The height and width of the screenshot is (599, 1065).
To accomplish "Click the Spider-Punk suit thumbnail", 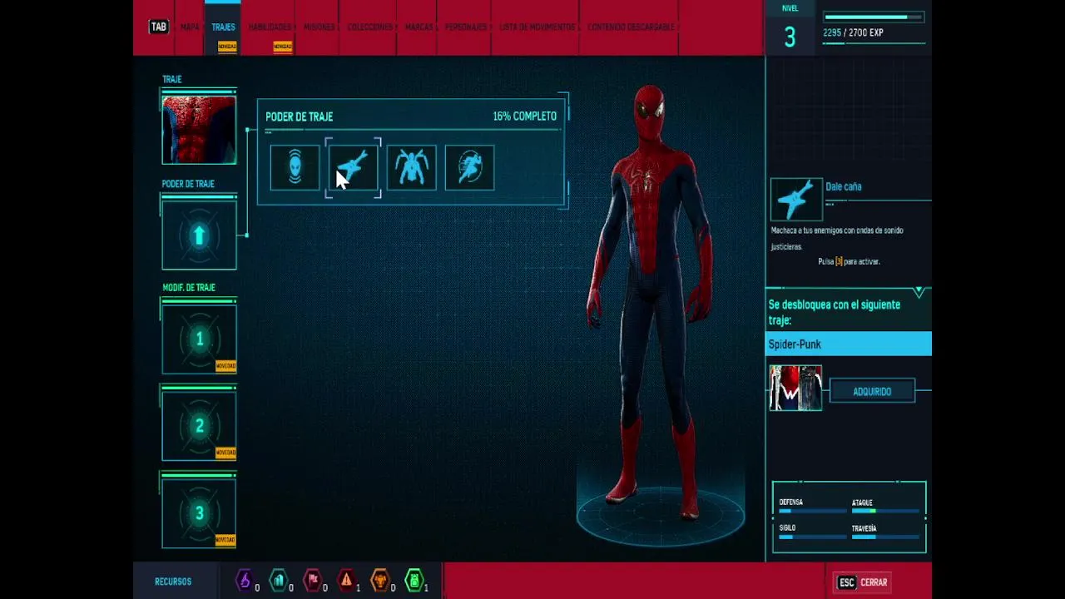I will (795, 388).
